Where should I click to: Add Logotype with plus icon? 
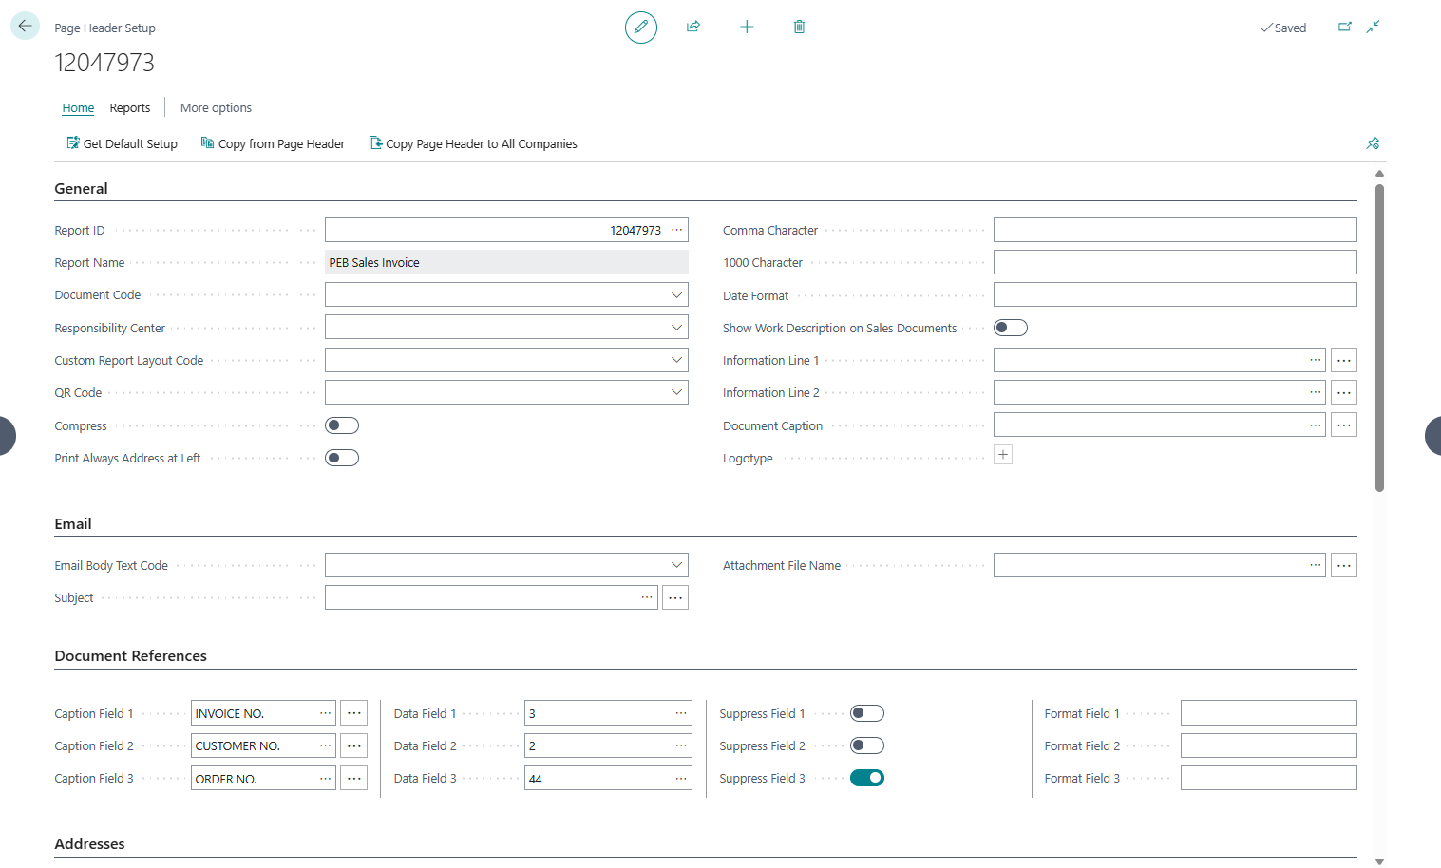click(1003, 455)
